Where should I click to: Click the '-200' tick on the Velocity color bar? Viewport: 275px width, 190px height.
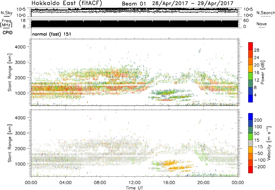[x=260, y=167]
